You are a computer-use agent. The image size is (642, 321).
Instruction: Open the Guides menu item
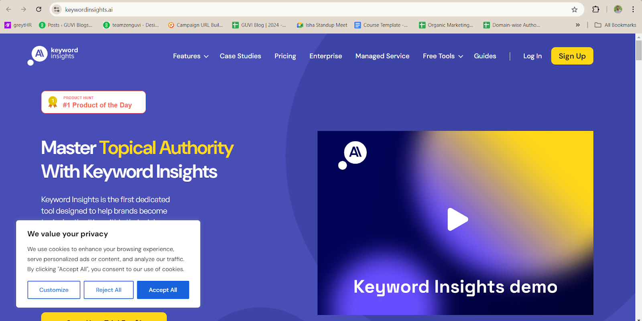(485, 56)
